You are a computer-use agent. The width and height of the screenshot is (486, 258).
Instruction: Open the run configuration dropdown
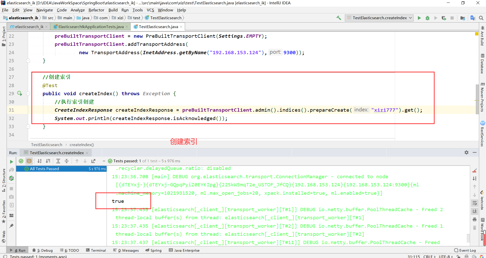[379, 18]
